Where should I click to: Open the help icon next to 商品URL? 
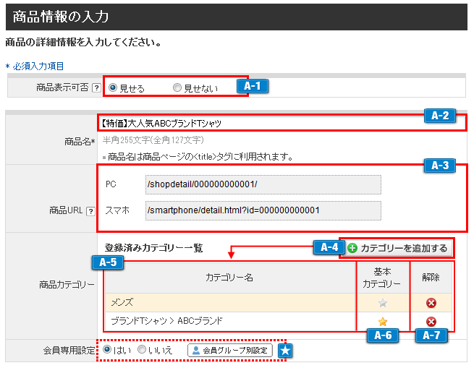click(90, 211)
